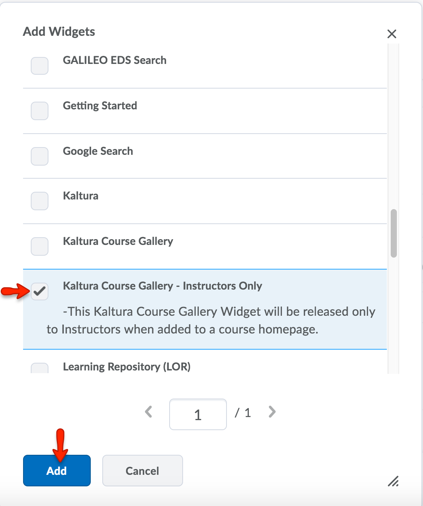Click the page number input field
The height and width of the screenshot is (506, 423).
click(x=198, y=414)
